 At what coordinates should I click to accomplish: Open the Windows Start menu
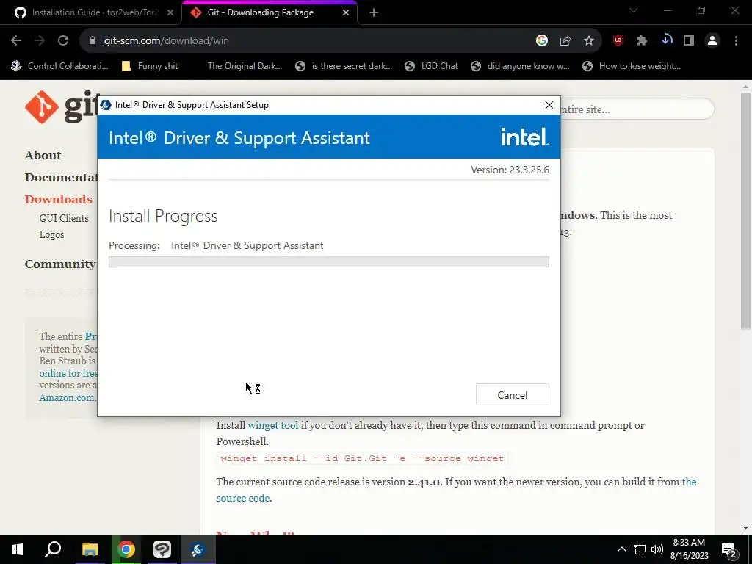tap(18, 549)
